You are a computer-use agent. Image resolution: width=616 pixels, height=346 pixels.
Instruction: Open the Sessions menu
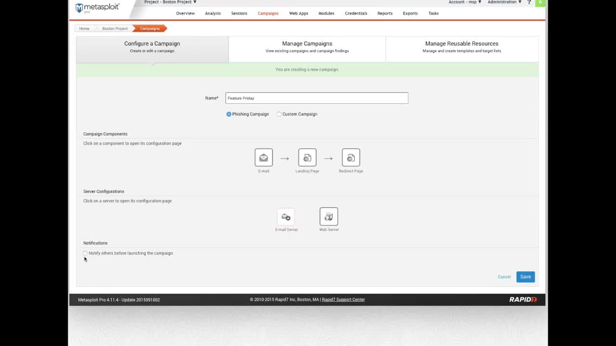pyautogui.click(x=239, y=13)
